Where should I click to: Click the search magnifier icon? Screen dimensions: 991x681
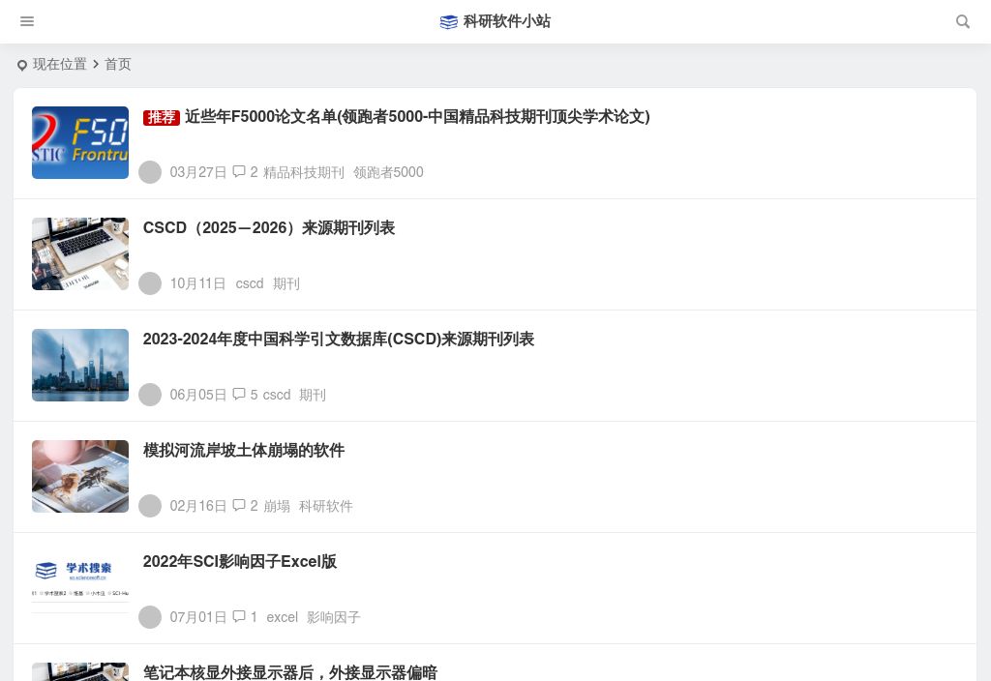point(963,21)
